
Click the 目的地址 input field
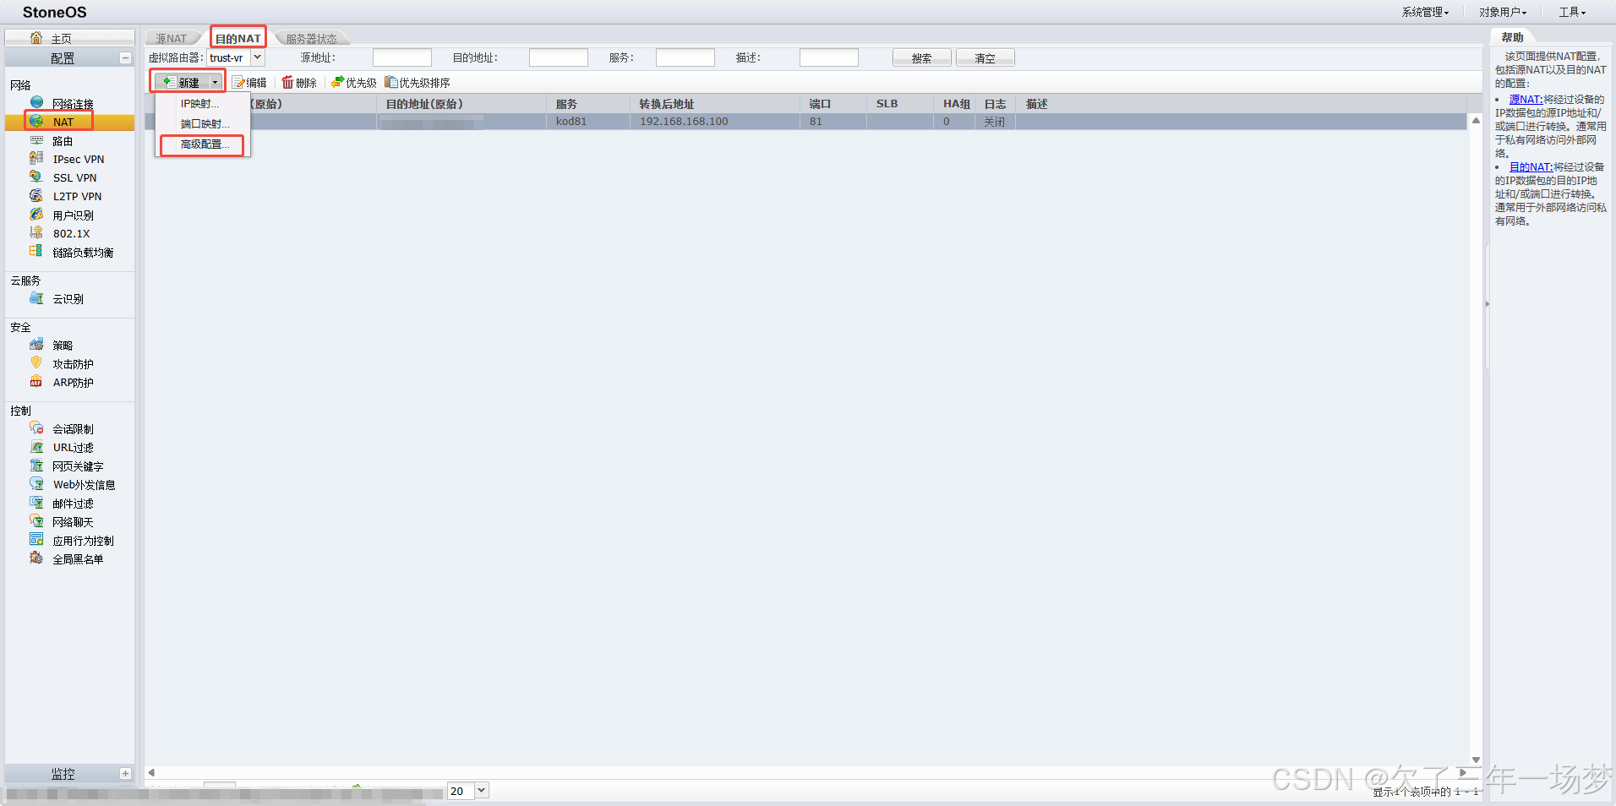[558, 57]
